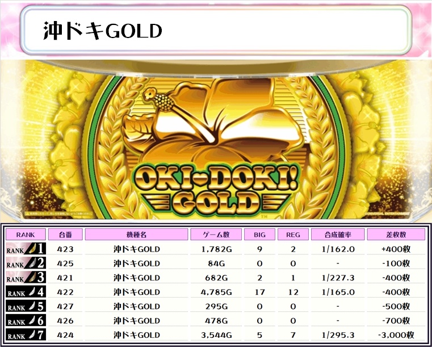Click the 差枚数 column header
The height and width of the screenshot is (347, 432).
point(396,235)
